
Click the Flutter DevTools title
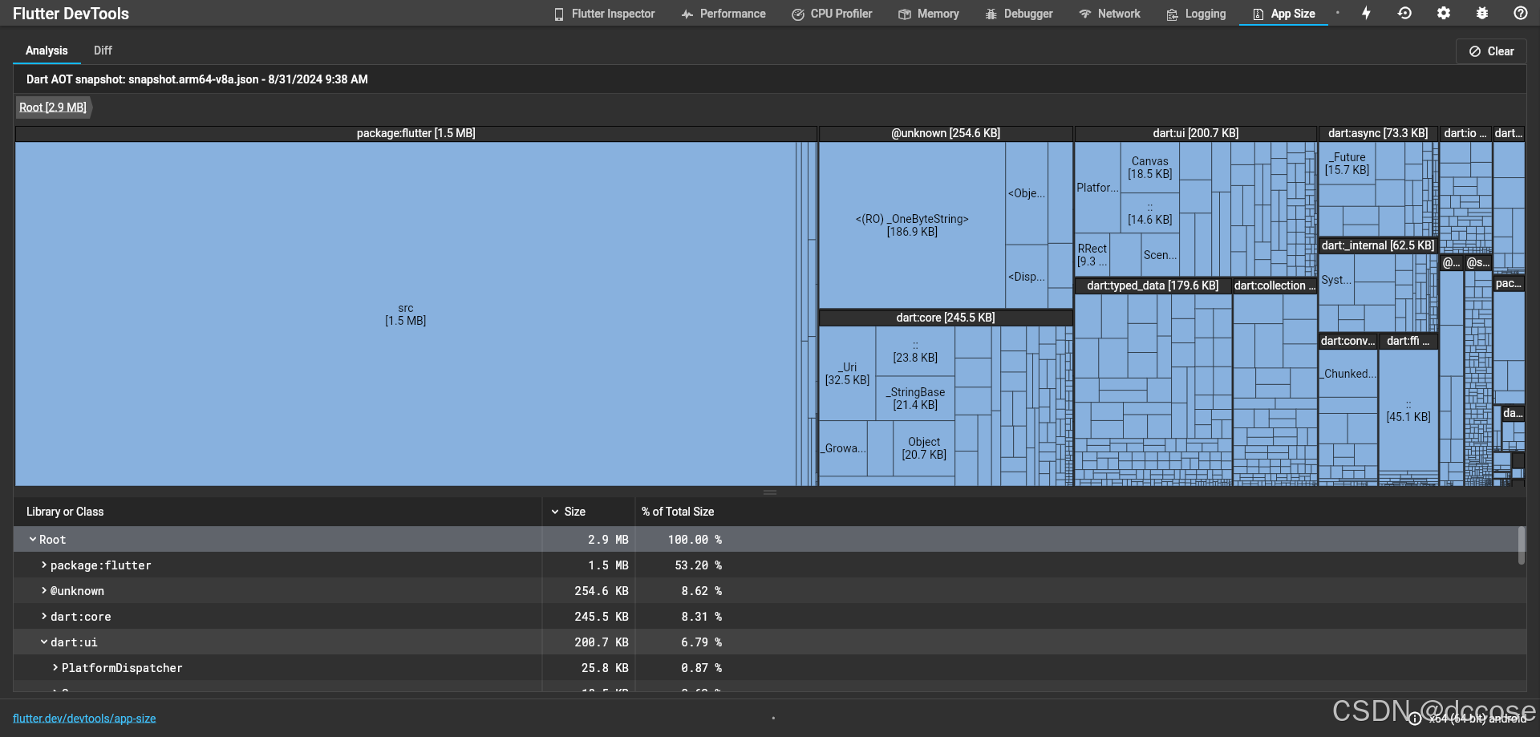[x=71, y=14]
